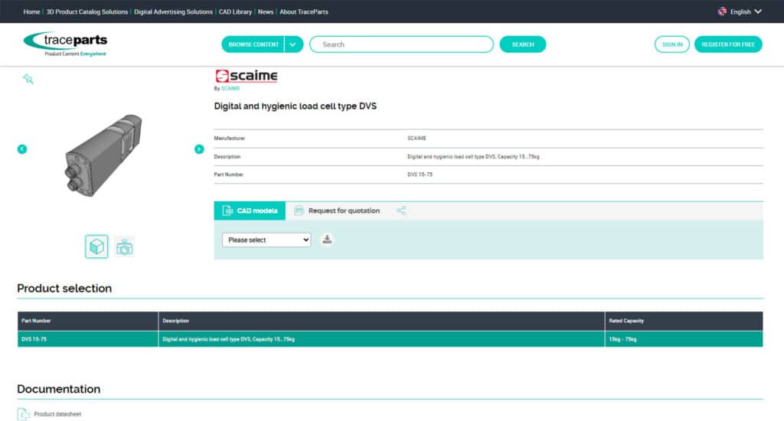
Task: Click the Search button
Action: (522, 44)
